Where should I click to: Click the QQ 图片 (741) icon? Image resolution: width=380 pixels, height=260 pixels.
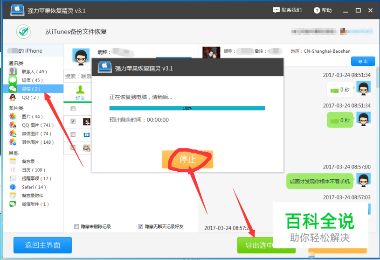[x=13, y=125]
